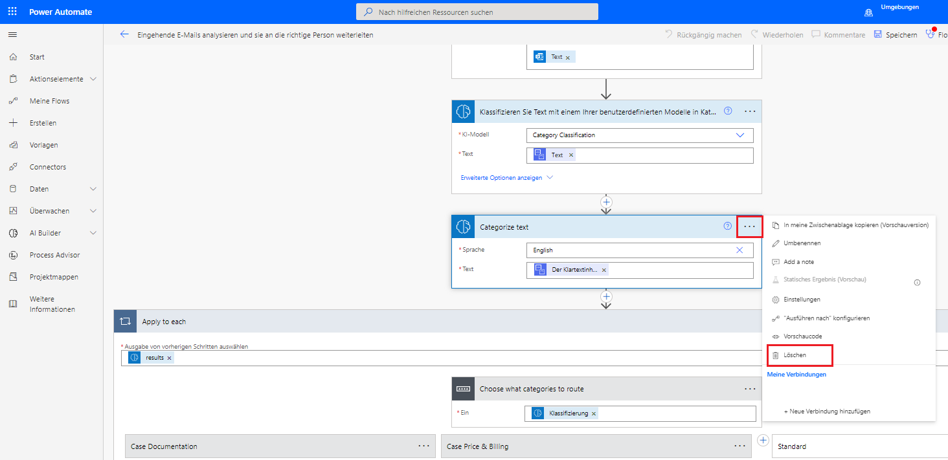
Task: Open the app launcher waffle icon
Action: coord(12,12)
